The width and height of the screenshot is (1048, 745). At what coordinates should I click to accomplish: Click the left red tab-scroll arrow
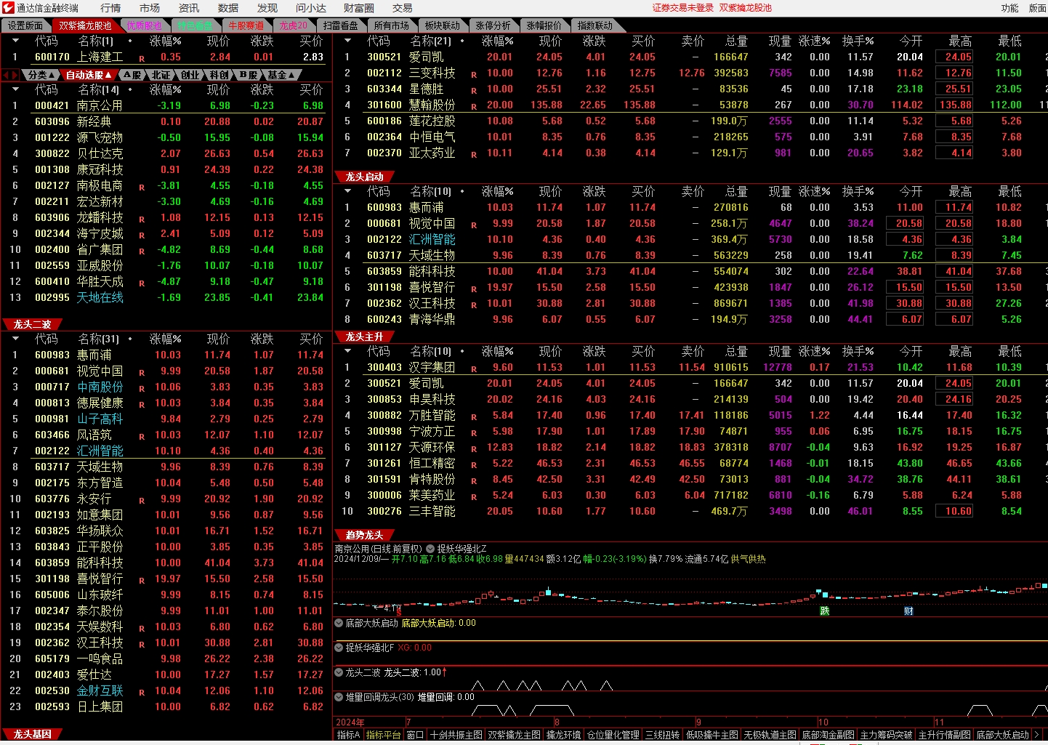7,75
